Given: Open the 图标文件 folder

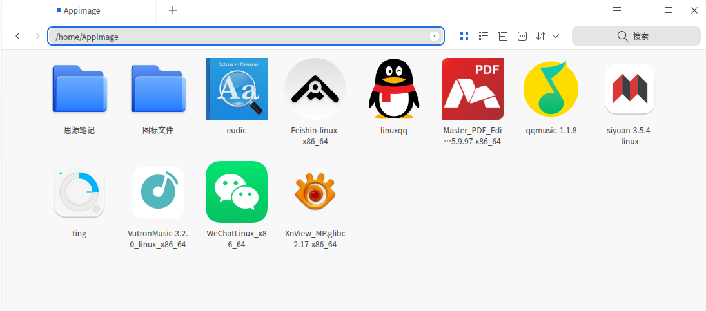Looking at the screenshot, I should [158, 89].
